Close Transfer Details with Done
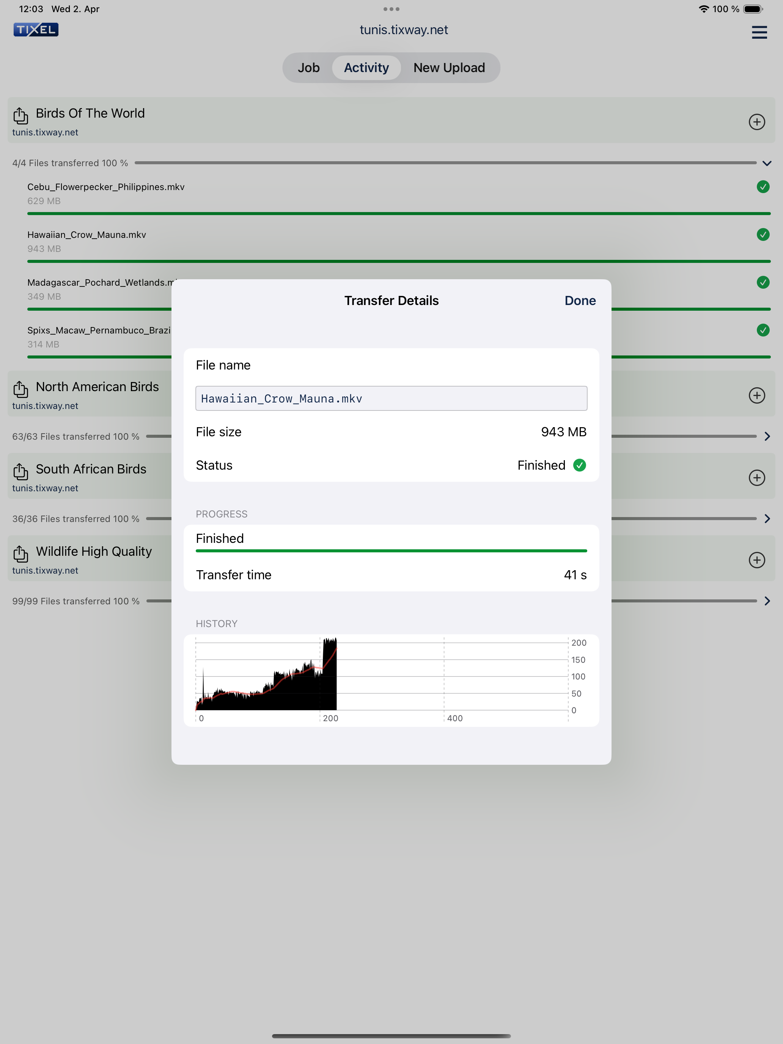Screen dimensions: 783x1044 pos(580,301)
